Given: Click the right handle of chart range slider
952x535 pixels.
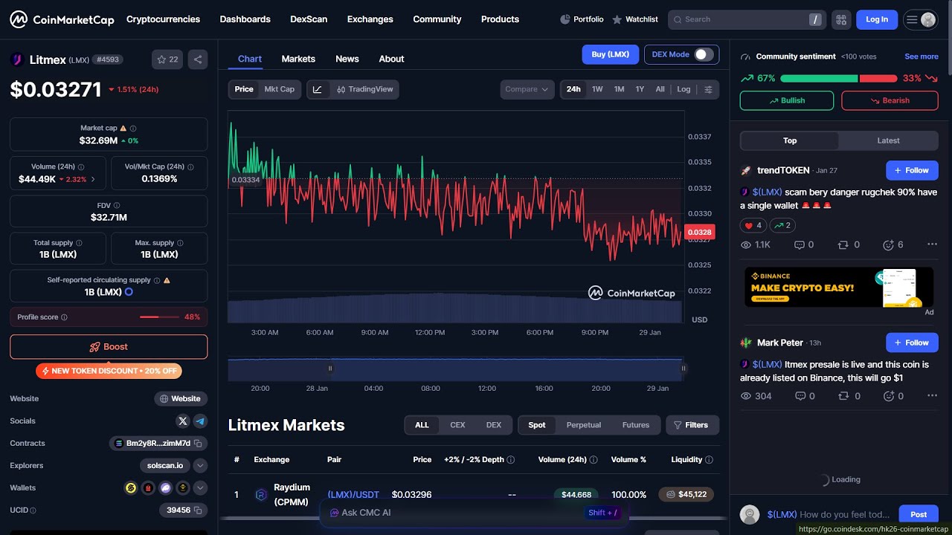Looking at the screenshot, I should pos(683,369).
